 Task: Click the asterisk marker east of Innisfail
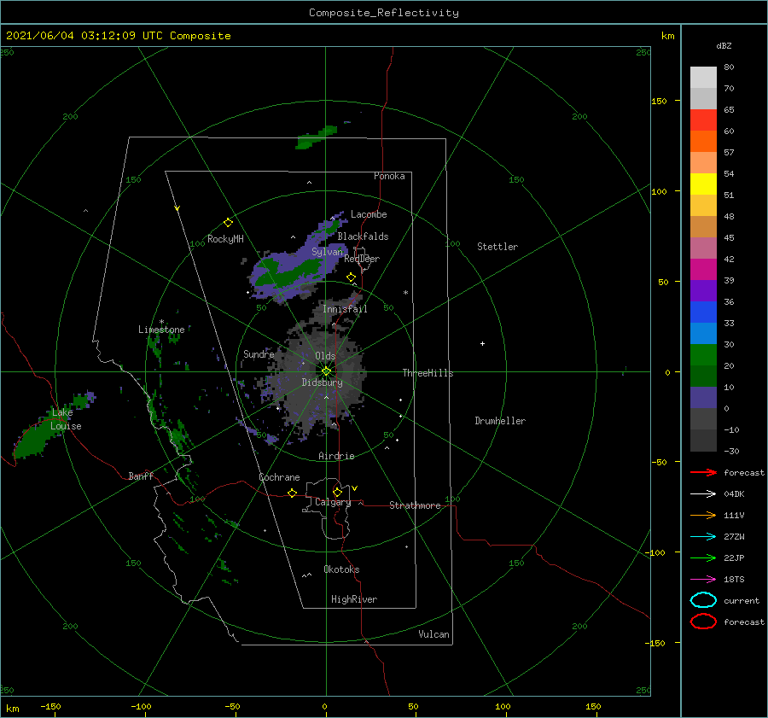coord(405,293)
